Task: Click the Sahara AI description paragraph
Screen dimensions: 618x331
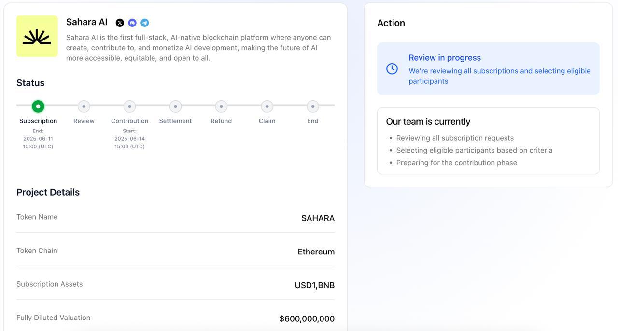Action: pyautogui.click(x=198, y=48)
